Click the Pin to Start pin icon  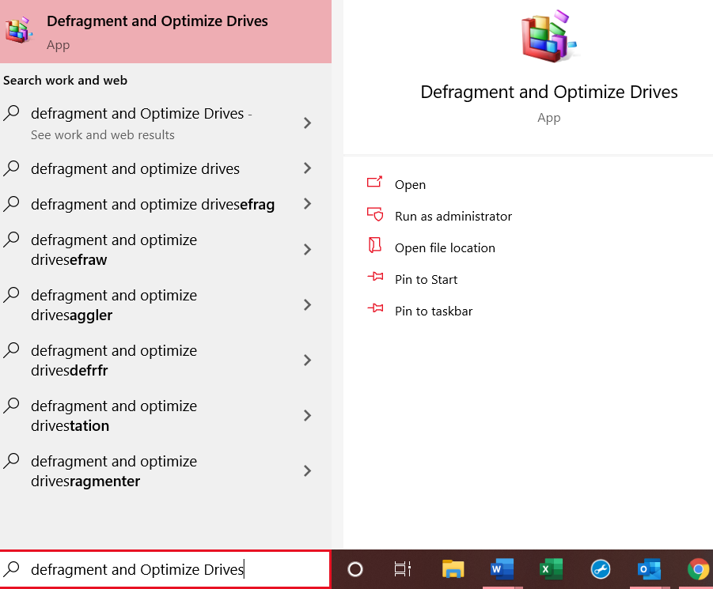coord(375,276)
